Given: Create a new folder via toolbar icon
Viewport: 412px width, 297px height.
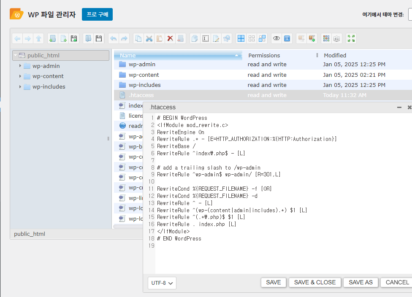Looking at the screenshot, I should coord(52,39).
